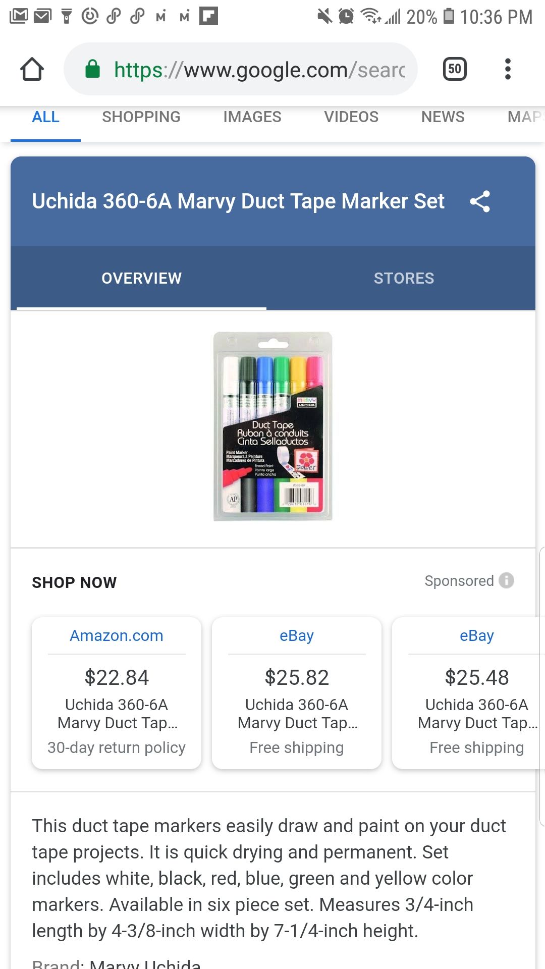
Task: Tap the green secure lock icon
Action: (x=92, y=69)
